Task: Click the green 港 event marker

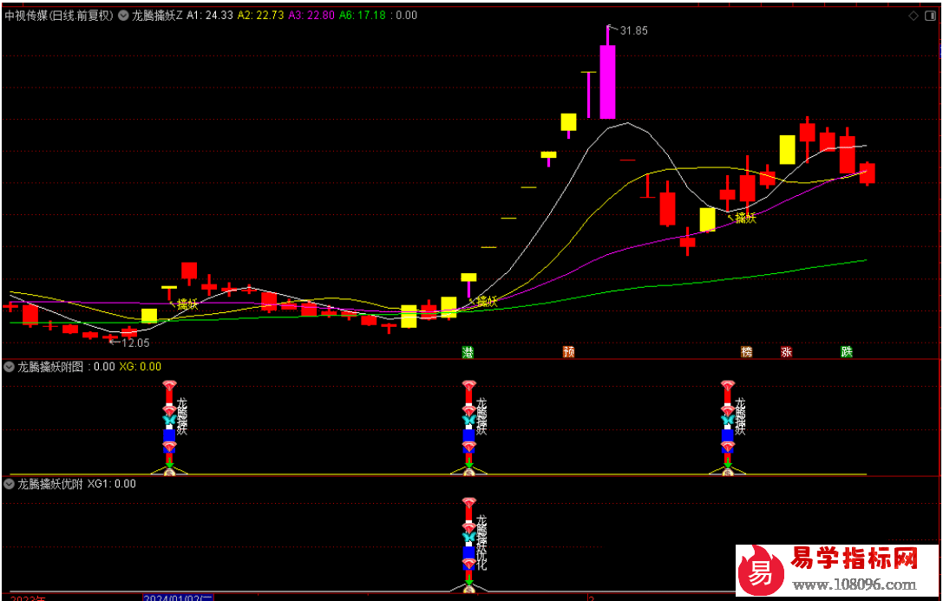Action: [x=468, y=352]
